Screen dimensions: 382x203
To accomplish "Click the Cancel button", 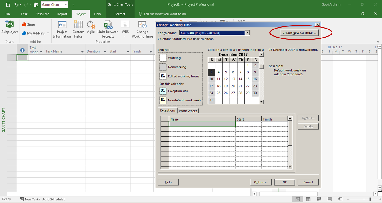I will pos(308,182).
